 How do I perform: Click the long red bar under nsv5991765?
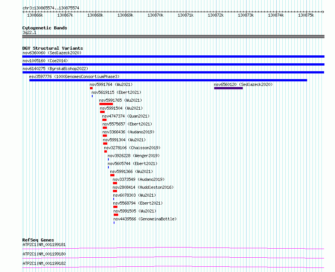pyautogui.click(x=106, y=104)
